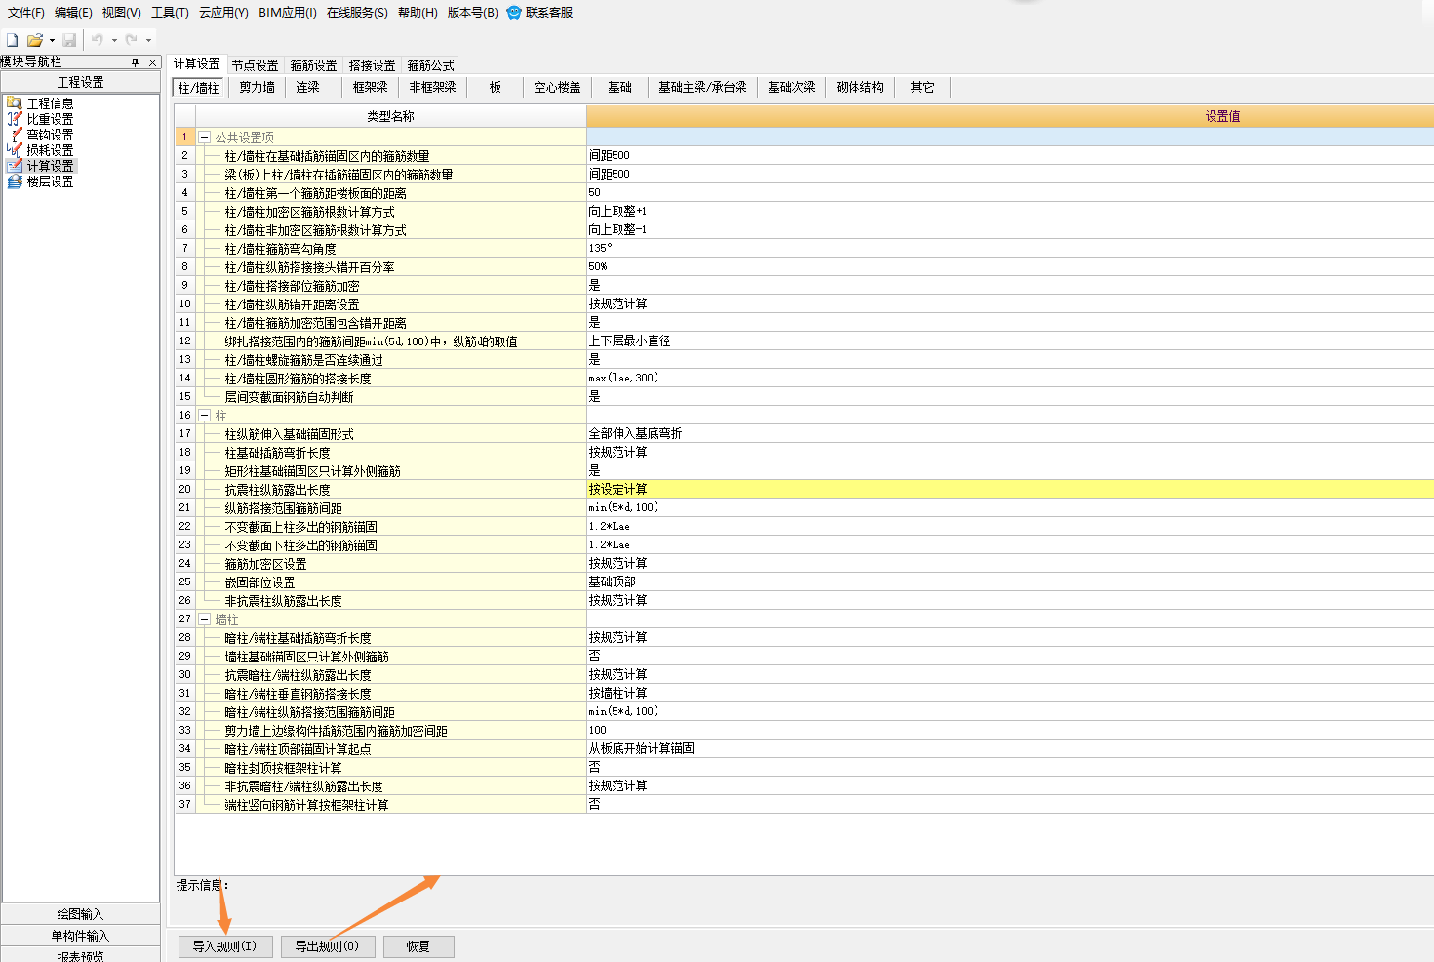Select row number 37 header
Viewport: 1434px width, 962px height.
(185, 805)
